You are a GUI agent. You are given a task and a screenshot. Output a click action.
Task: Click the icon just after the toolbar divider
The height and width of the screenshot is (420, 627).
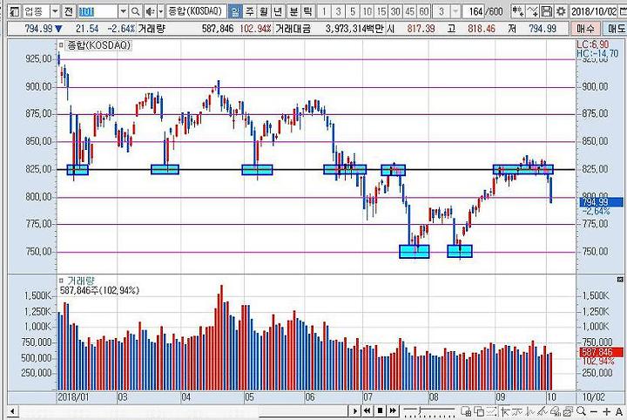click(x=504, y=411)
